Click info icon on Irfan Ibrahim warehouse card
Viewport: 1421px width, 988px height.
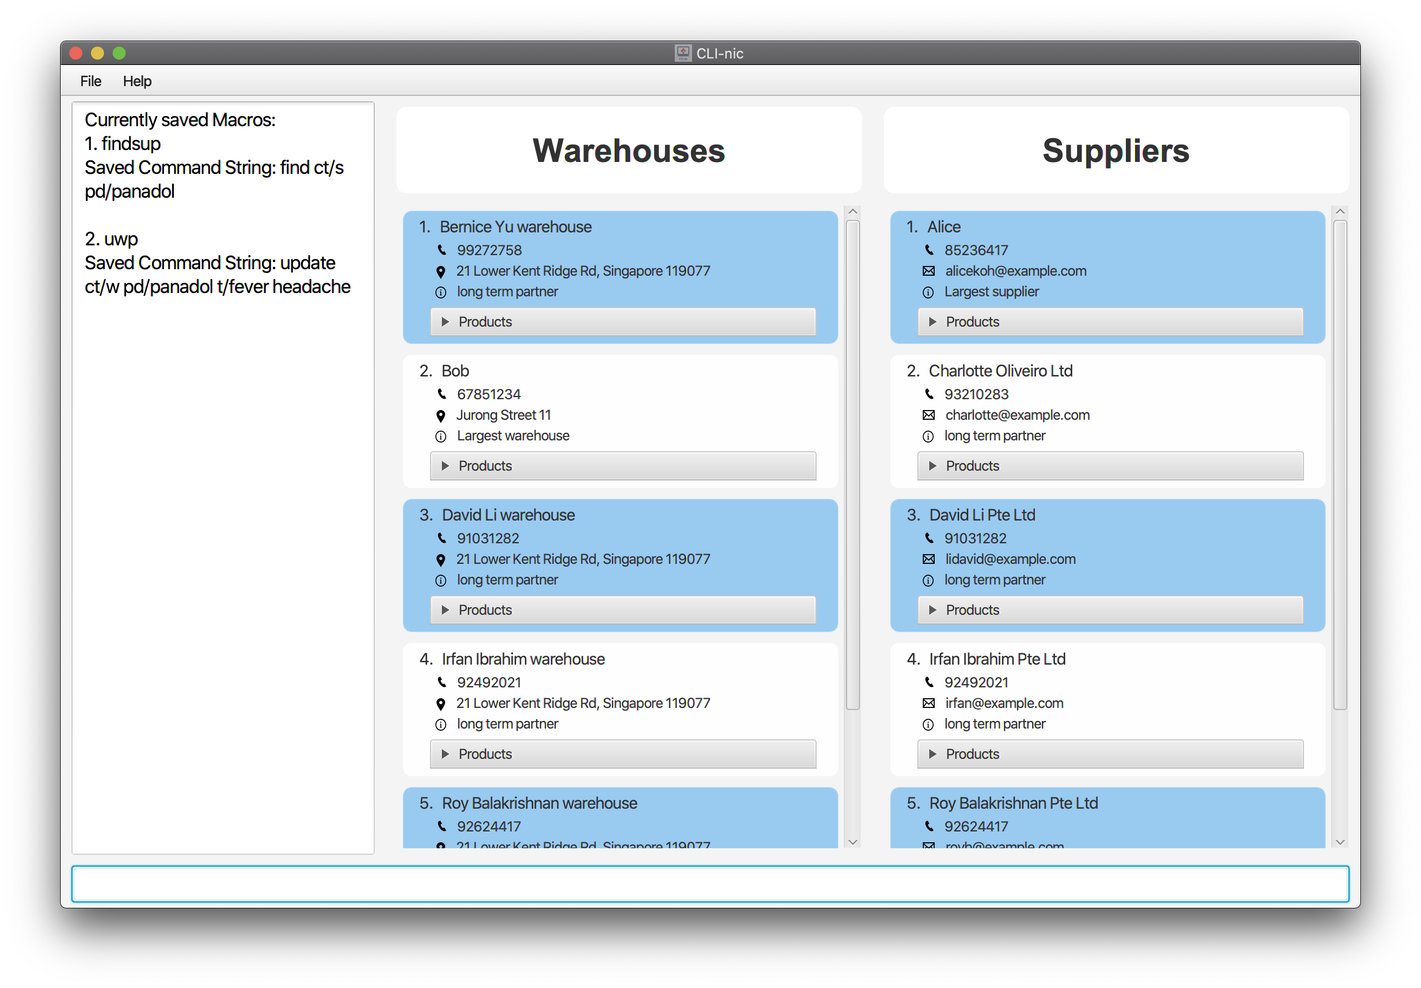point(441,725)
